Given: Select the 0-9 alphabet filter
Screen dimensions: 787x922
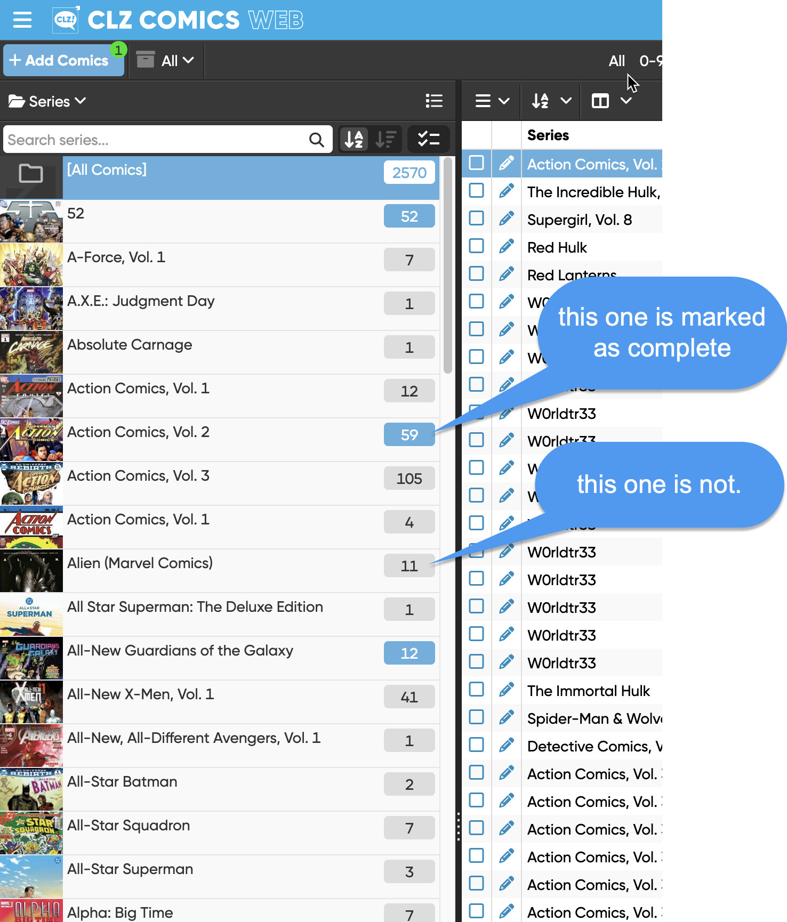Looking at the screenshot, I should 650,61.
